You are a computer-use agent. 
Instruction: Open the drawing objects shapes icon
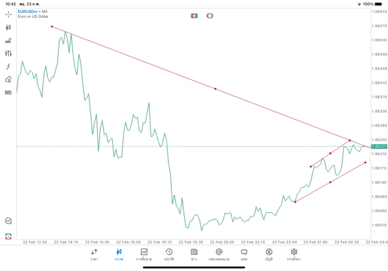coord(8,79)
